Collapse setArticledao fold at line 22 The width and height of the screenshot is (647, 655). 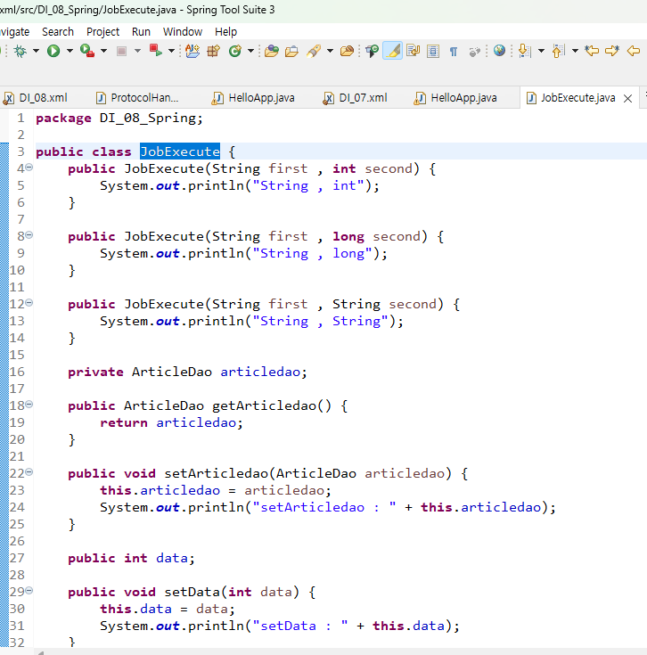pyautogui.click(x=29, y=472)
